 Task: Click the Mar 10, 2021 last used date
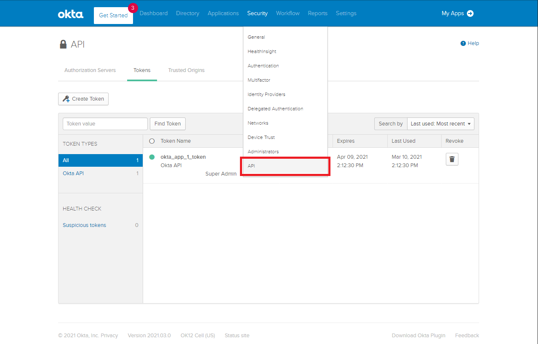pos(407,157)
